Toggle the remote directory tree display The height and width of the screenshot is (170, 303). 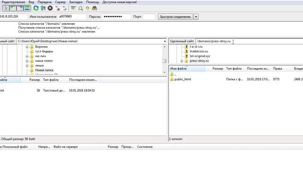coord(20,8)
